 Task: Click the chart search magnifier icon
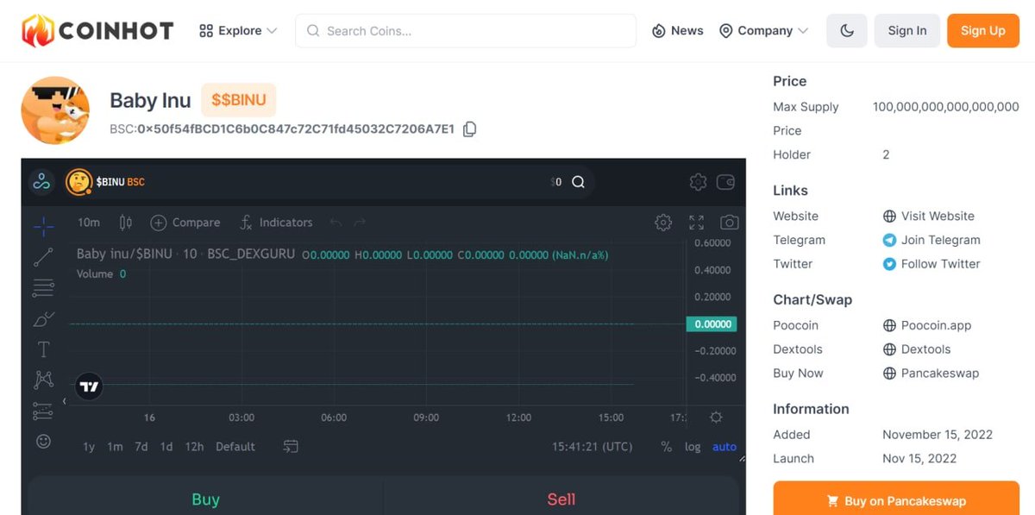click(x=579, y=182)
